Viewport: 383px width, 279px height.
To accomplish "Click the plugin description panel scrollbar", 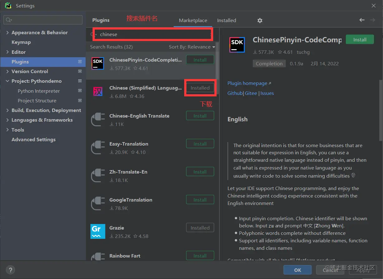I will coord(381,110).
